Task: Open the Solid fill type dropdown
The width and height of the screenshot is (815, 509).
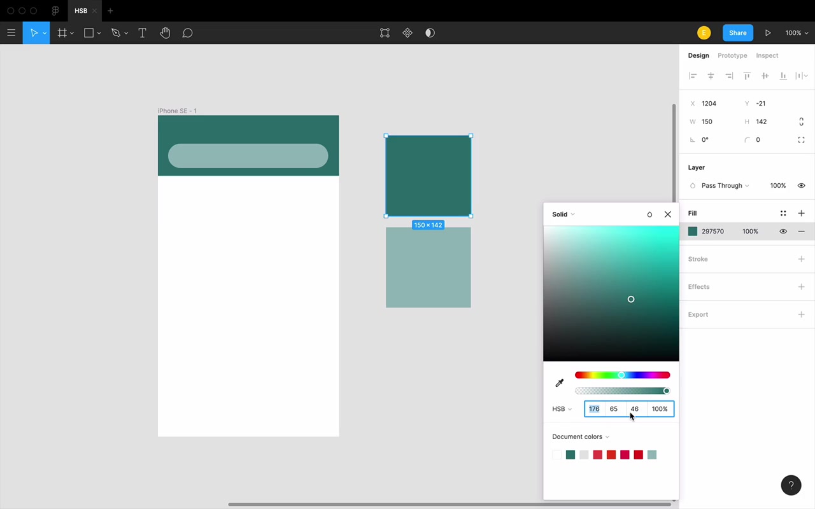Action: 563,214
